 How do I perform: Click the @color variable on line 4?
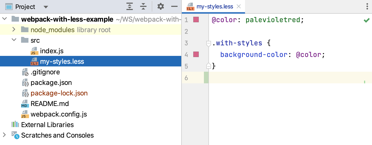(x=309, y=55)
